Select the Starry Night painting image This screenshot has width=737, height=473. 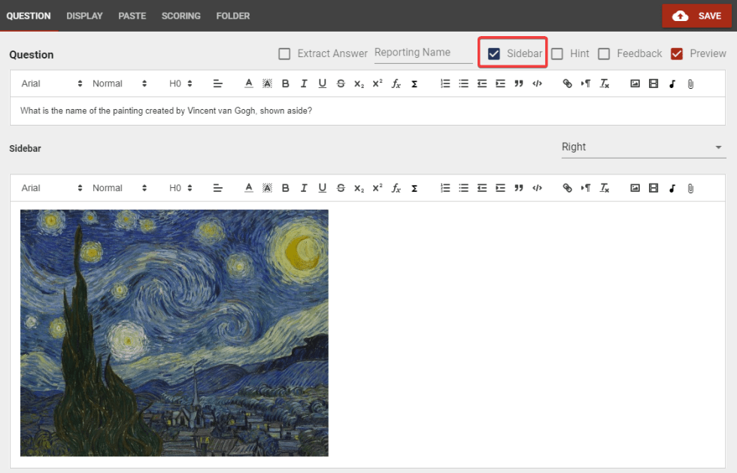(x=174, y=333)
